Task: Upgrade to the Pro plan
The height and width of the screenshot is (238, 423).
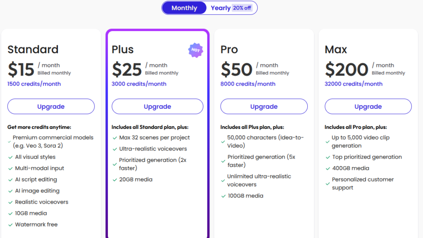Action: coord(264,107)
